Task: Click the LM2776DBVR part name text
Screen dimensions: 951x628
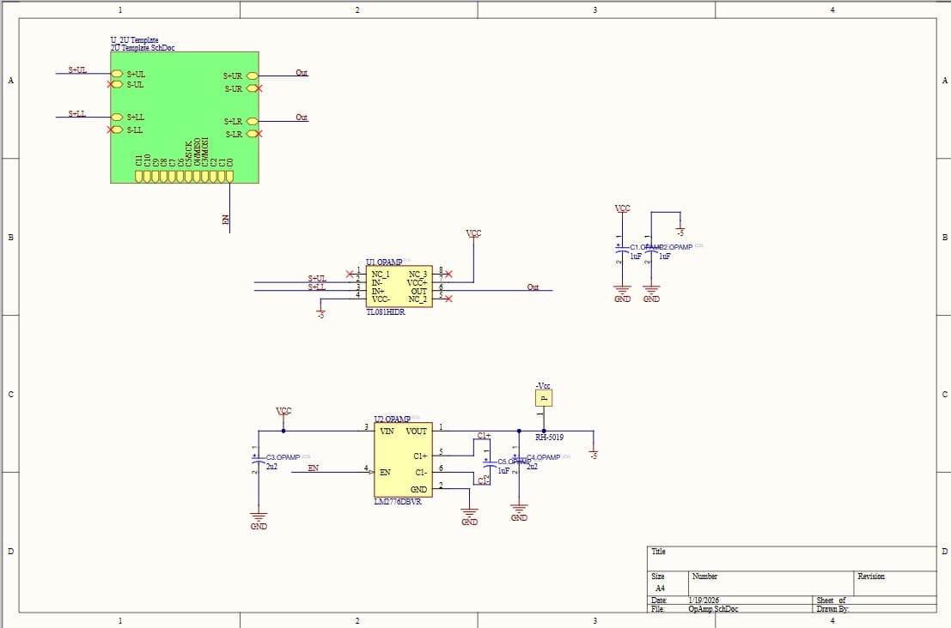Action: 398,501
